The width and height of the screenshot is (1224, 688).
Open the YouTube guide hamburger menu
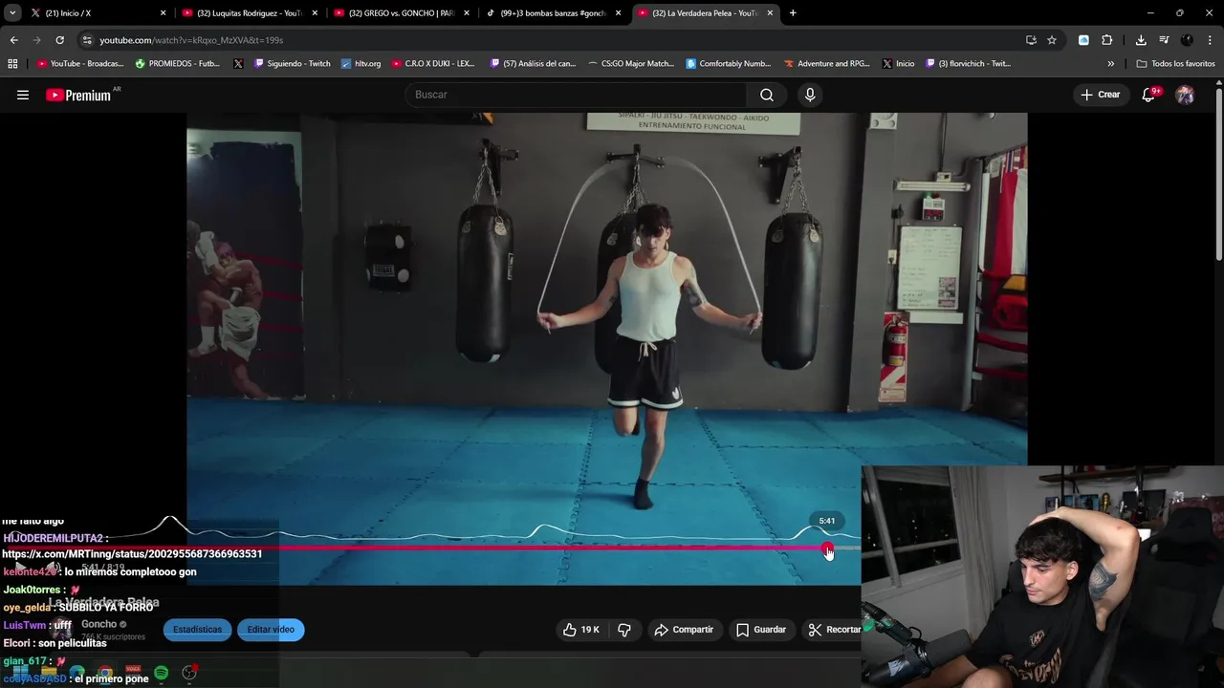coord(23,95)
